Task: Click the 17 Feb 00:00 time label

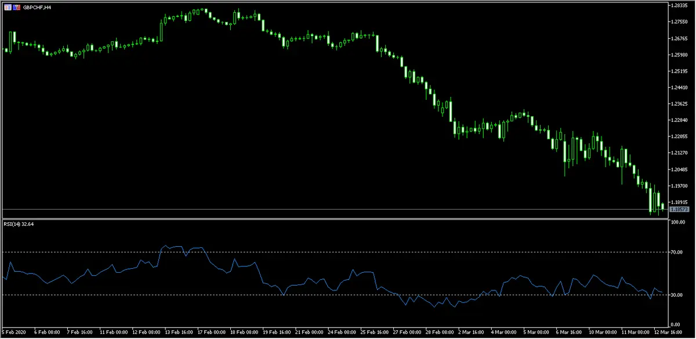Action: point(212,332)
